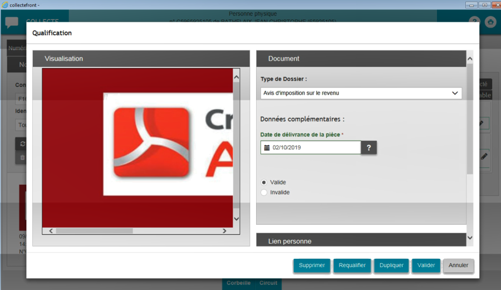
Task: Click the date help question mark button
Action: 369,148
